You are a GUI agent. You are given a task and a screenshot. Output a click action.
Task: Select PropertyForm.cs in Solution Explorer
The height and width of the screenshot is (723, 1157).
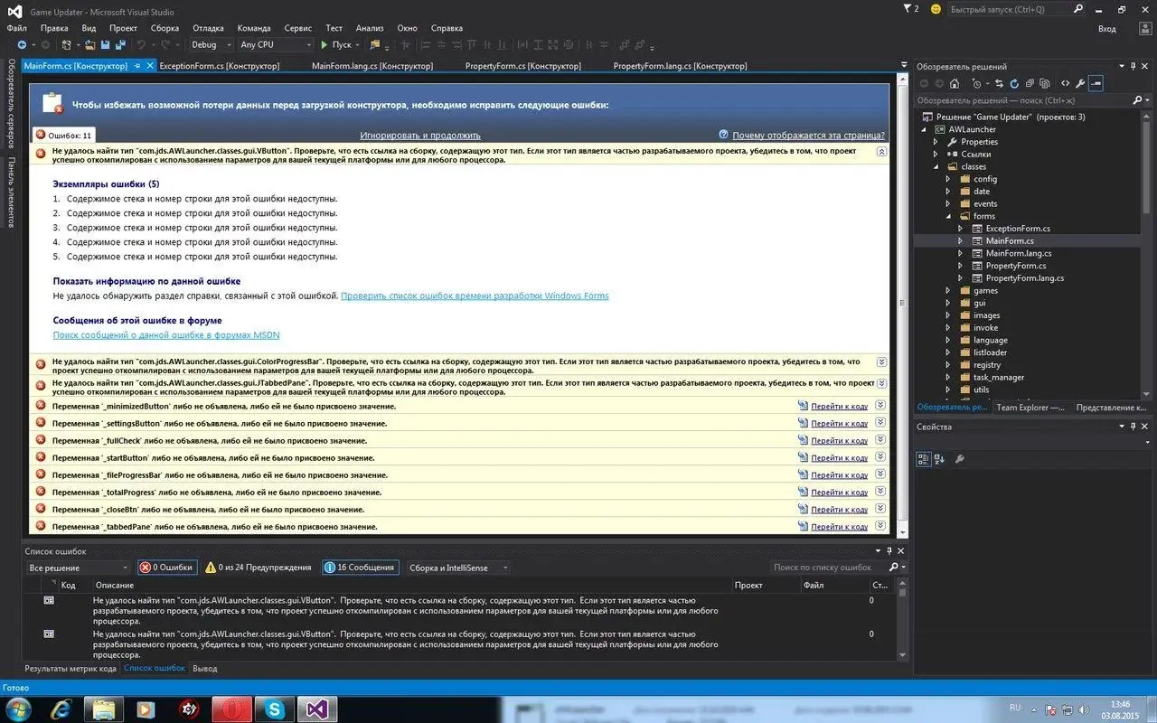click(1016, 266)
